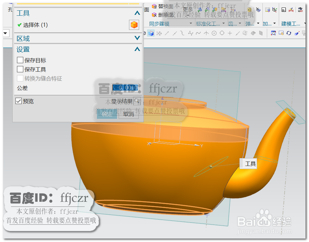Click the crossed-out blue clip icon
The image size is (309, 242).
(x=258, y=10)
